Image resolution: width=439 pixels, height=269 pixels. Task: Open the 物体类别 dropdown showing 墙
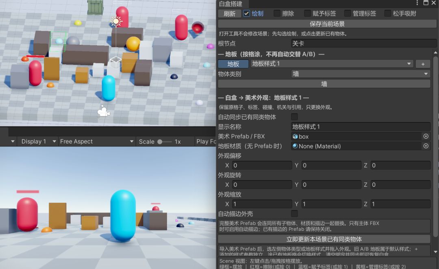coord(361,74)
